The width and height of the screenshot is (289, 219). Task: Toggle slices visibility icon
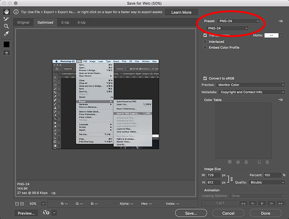tap(6, 53)
